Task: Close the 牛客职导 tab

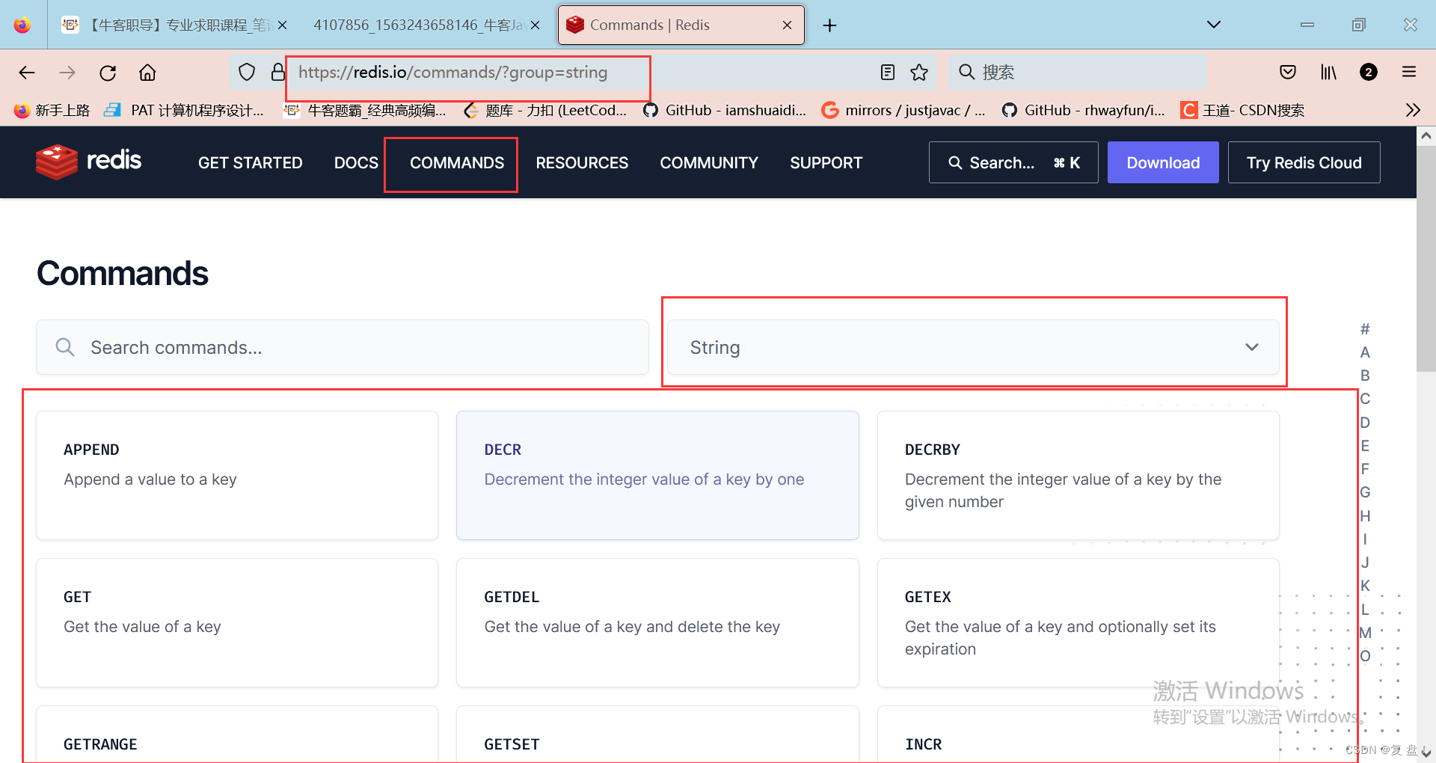Action: coord(282,25)
